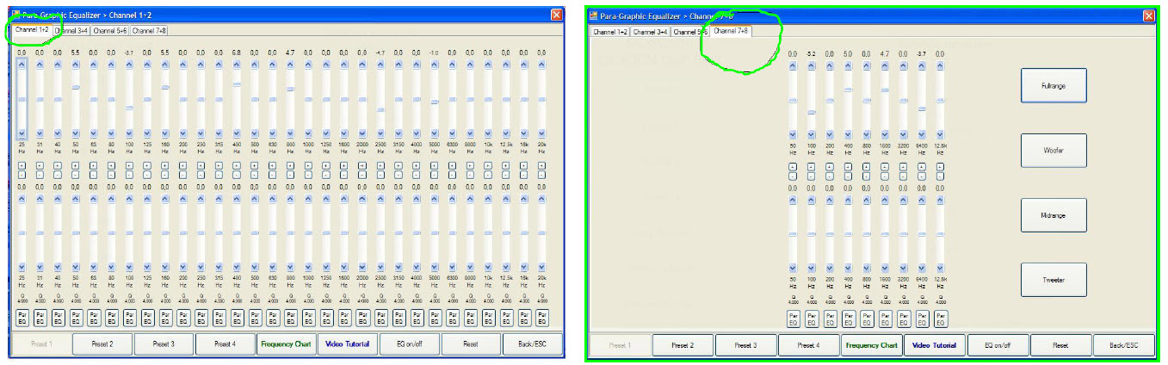
Task: Switch to Channel 3+4 tab in left window
Action: coord(71,30)
